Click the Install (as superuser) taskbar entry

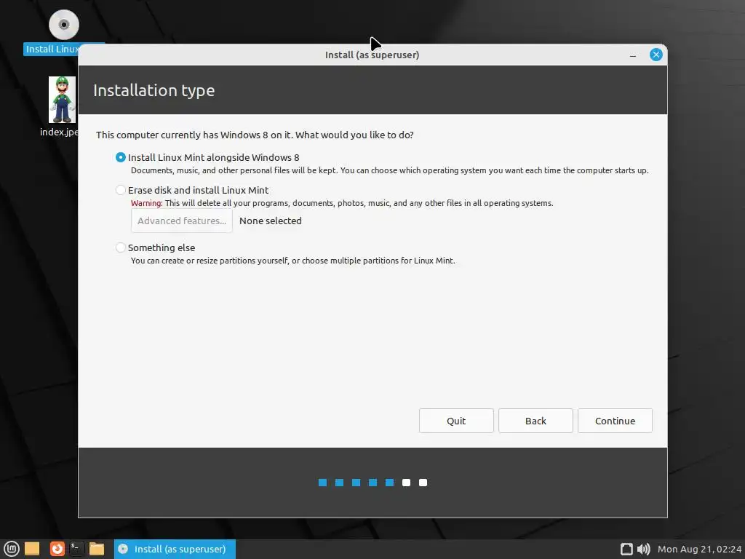175,549
